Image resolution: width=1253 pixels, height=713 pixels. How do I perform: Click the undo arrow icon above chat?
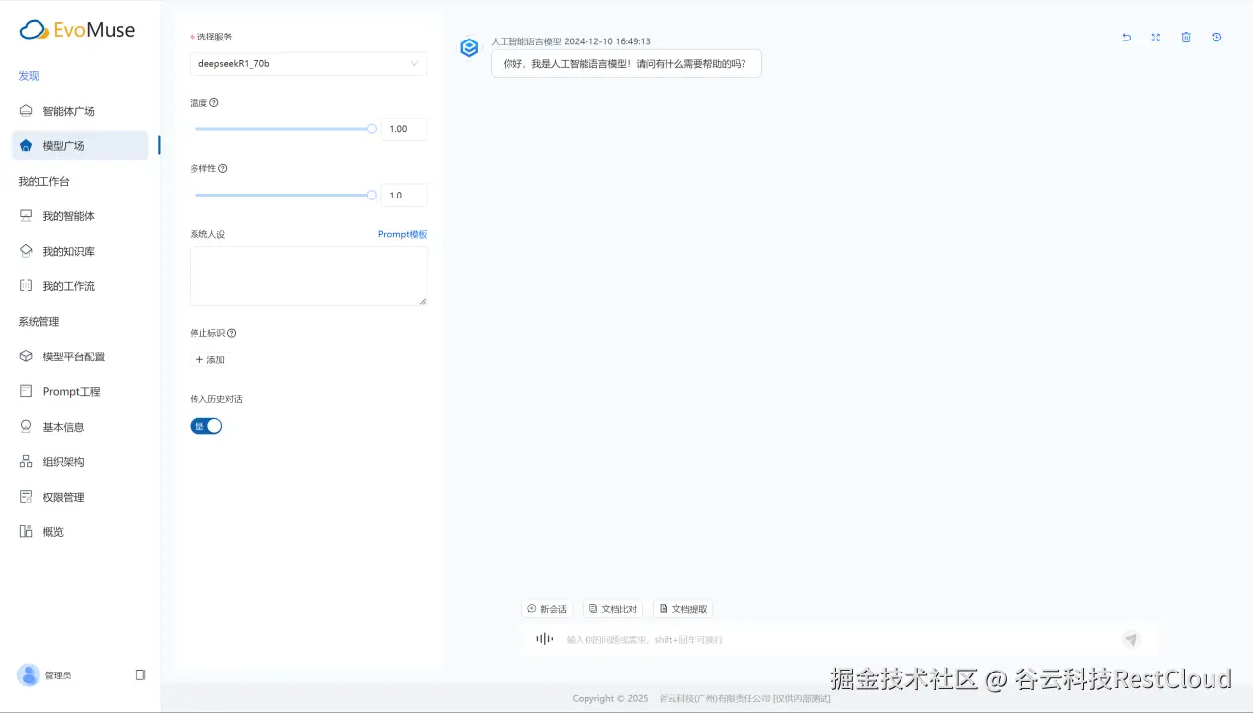point(1126,37)
